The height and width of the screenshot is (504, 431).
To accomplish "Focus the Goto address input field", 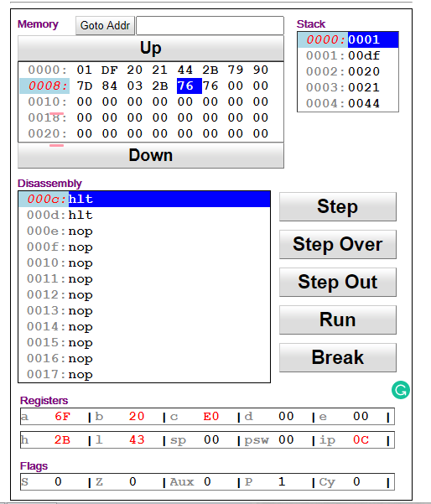I will (210, 25).
